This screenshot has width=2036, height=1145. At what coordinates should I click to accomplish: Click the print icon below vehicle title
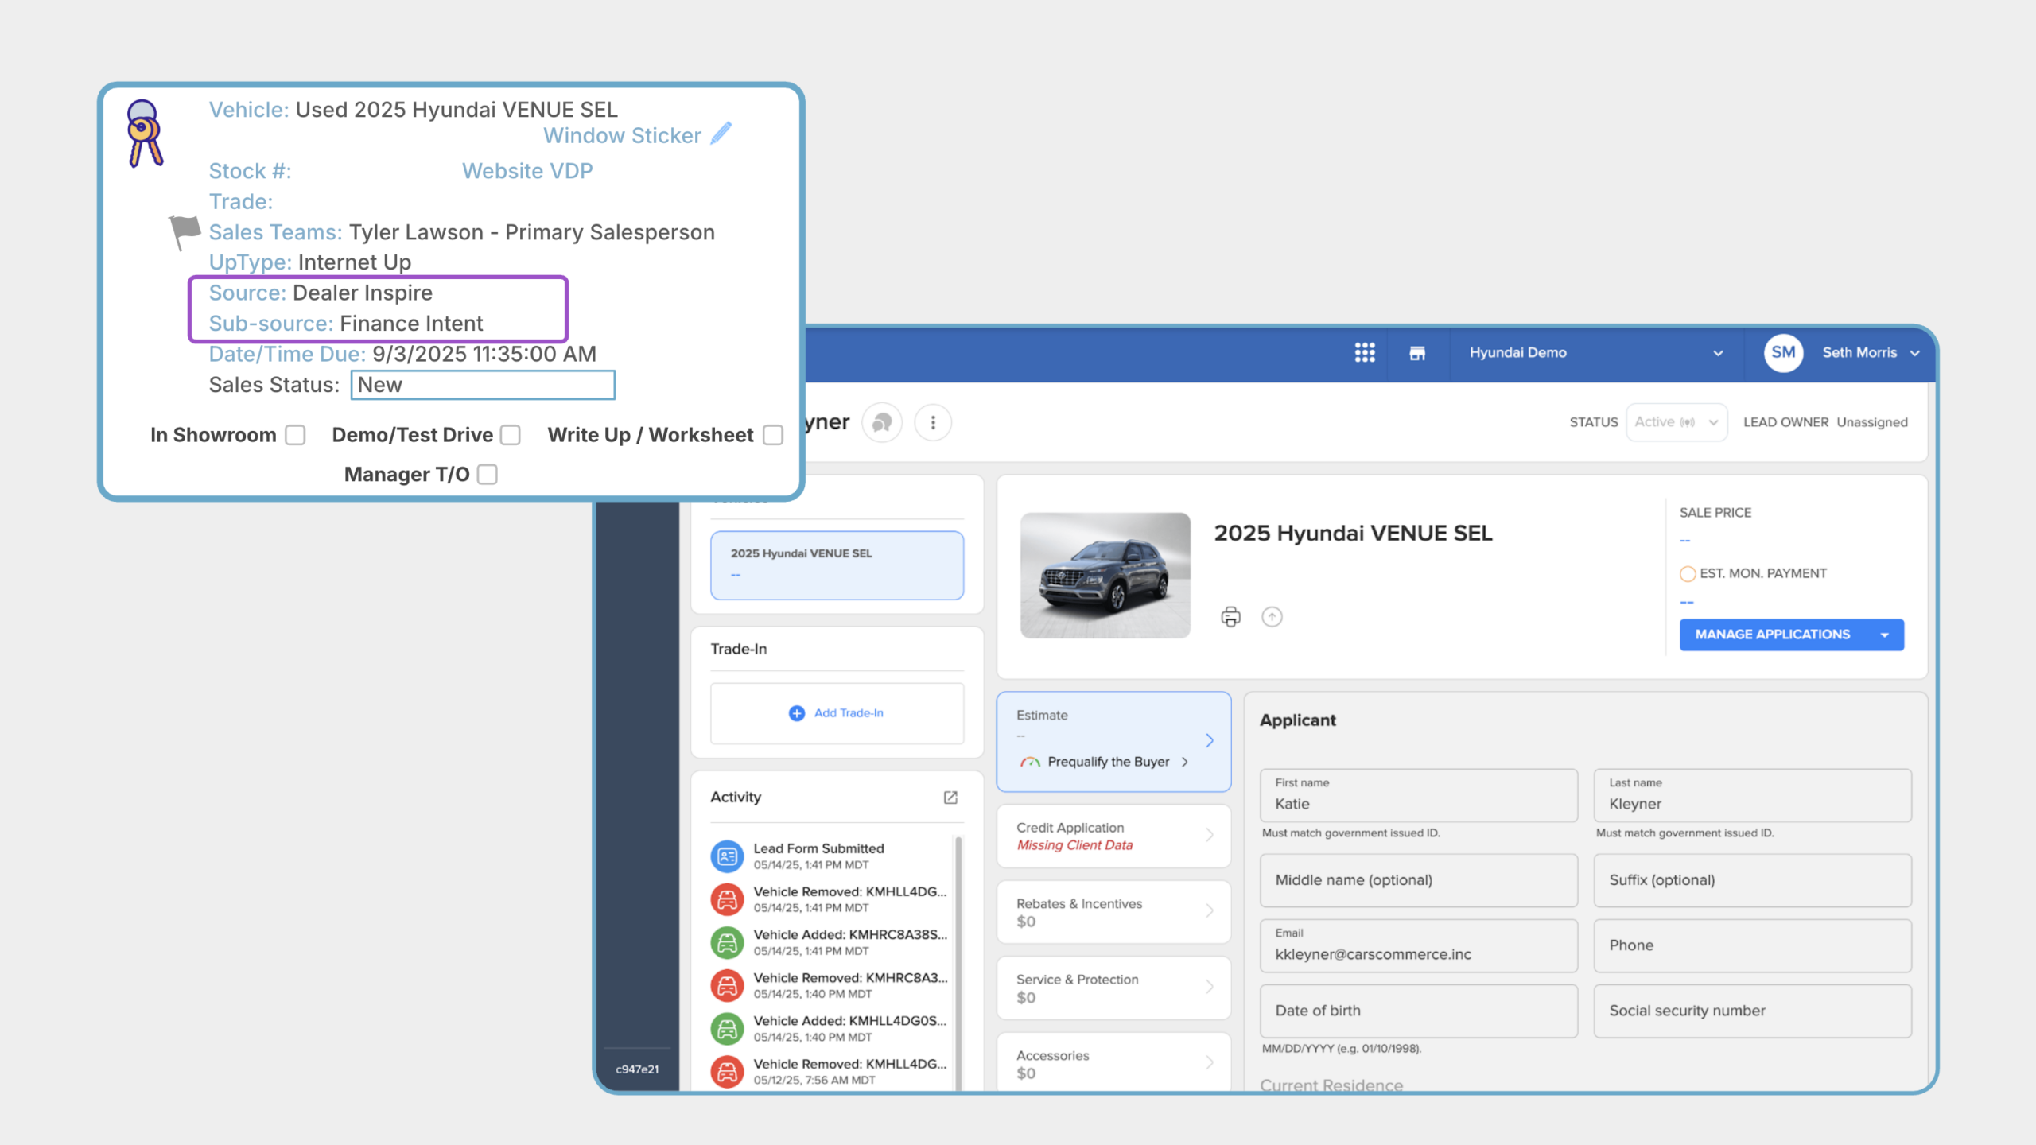click(x=1230, y=617)
